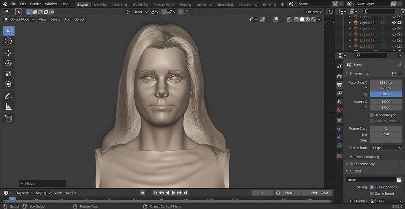This screenshot has width=405, height=209.
Task: Select the Annotate tool
Action: click(9, 96)
